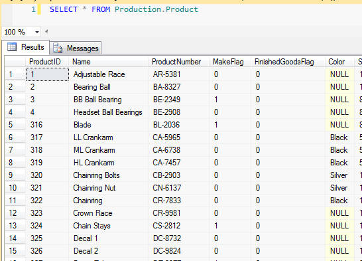Click the LL Crankarm name cell
362x261 pixels.
(108, 137)
